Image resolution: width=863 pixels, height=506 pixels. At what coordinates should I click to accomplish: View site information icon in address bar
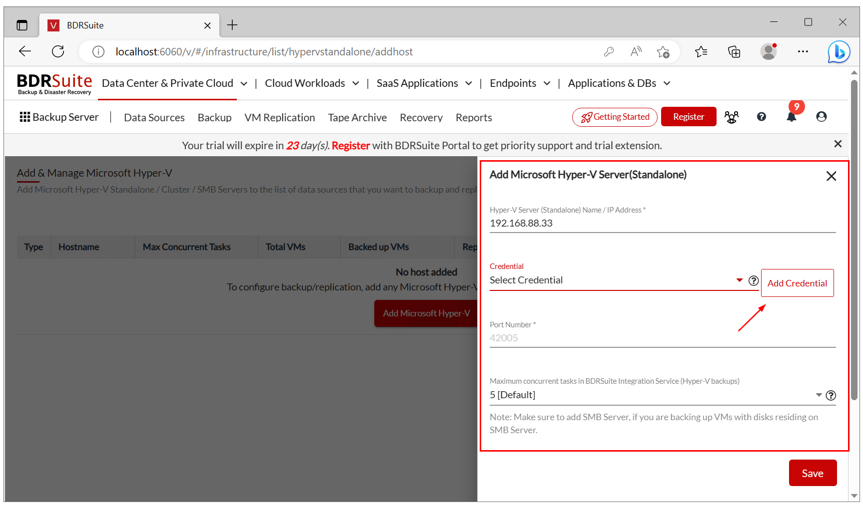point(98,52)
